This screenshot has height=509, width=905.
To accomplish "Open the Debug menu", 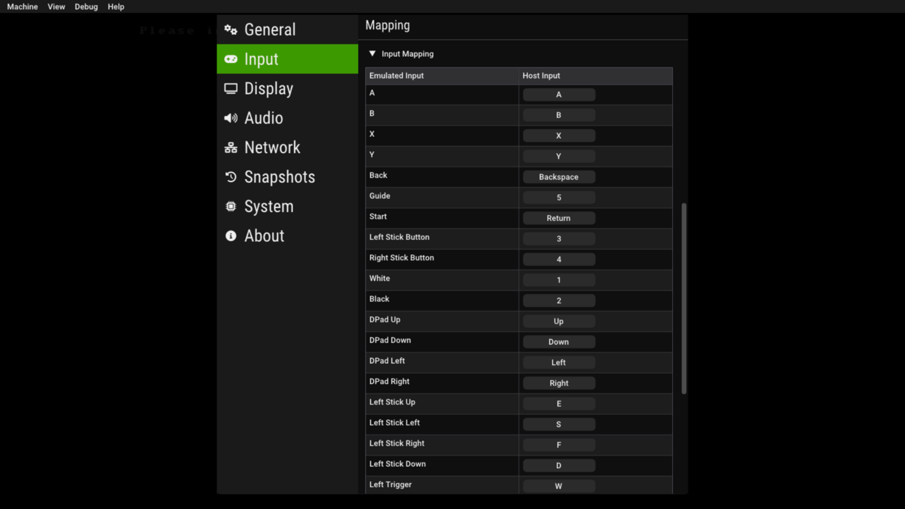I will coord(86,7).
